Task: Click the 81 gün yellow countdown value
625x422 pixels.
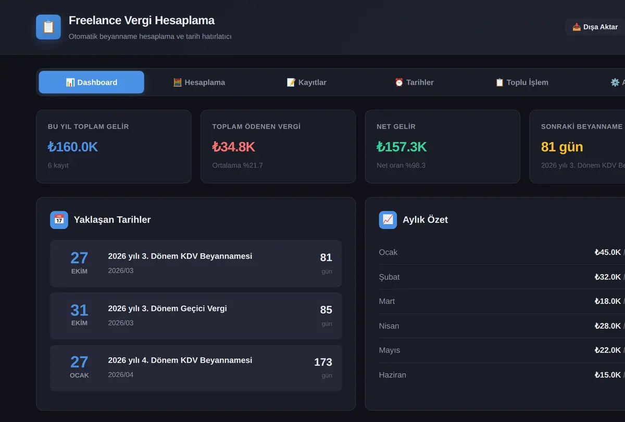Action: 562,147
